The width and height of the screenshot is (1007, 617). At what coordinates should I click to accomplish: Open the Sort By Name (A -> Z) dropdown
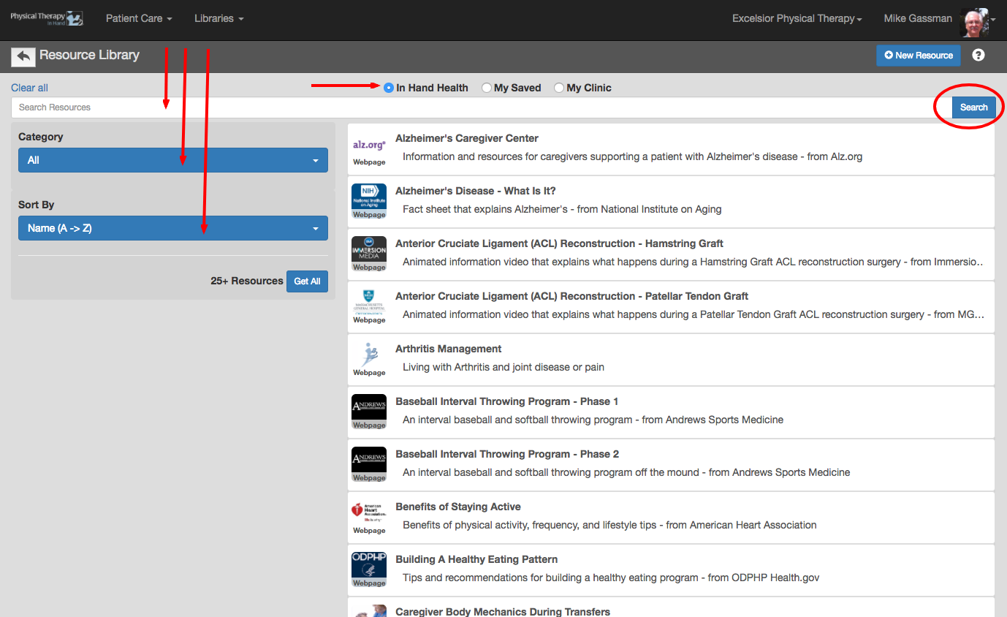pos(173,228)
